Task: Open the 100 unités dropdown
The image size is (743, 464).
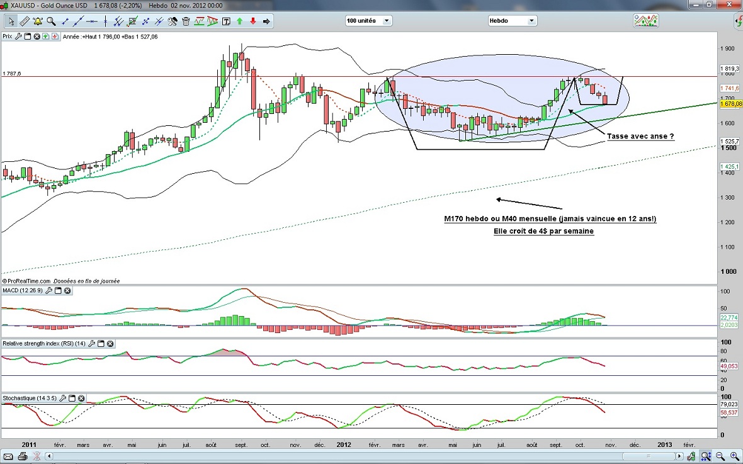Action: click(x=368, y=21)
